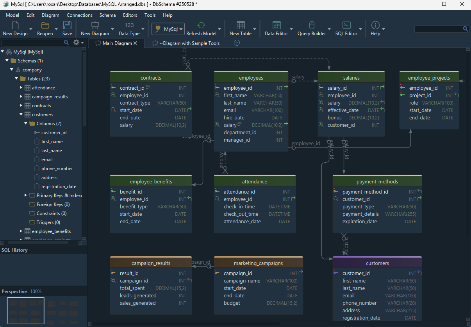Screen dimensions: 471x327
Task: Add a new diagram tab with plus icon
Action: pyautogui.click(x=237, y=43)
